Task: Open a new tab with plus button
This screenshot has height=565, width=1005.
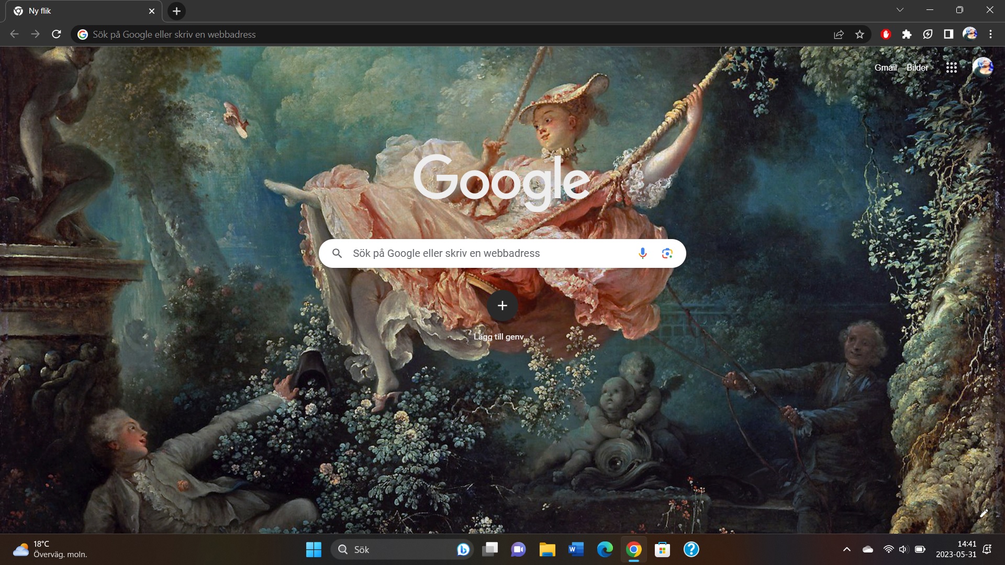Action: tap(176, 11)
